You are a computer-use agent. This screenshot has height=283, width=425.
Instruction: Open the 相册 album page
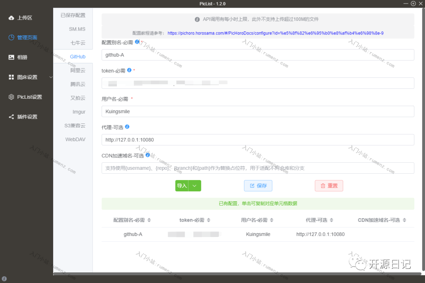click(x=22, y=57)
